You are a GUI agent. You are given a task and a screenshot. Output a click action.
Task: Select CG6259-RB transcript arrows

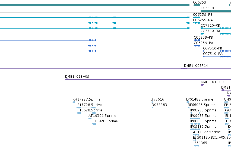click(x=197, y=17)
